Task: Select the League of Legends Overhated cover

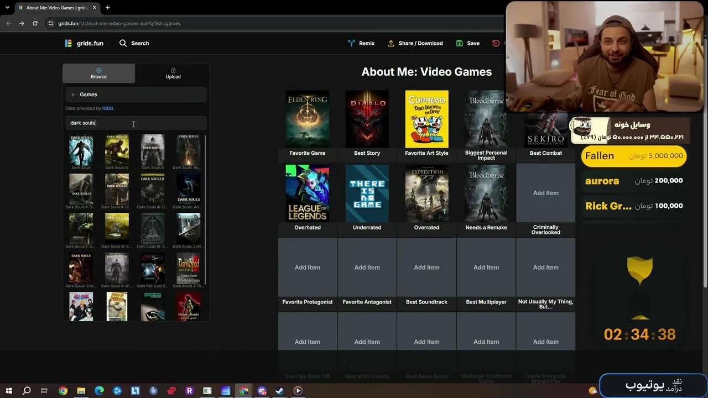Action: point(308,193)
